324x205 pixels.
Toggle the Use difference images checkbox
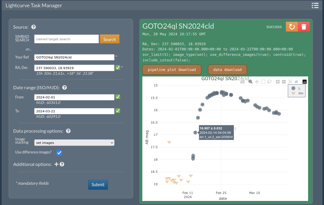59,153
